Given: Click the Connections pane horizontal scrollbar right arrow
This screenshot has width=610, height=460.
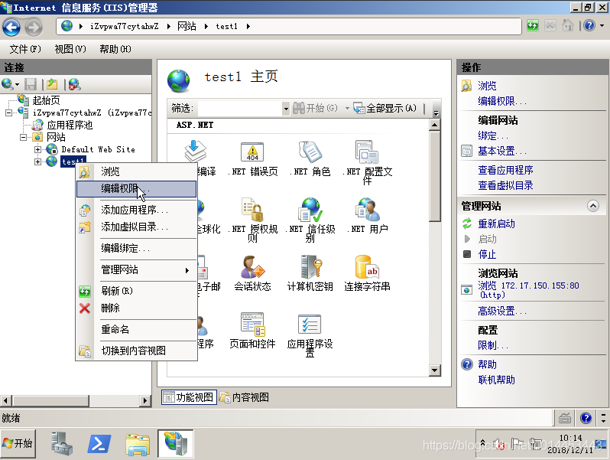Looking at the screenshot, I should coord(145,400).
